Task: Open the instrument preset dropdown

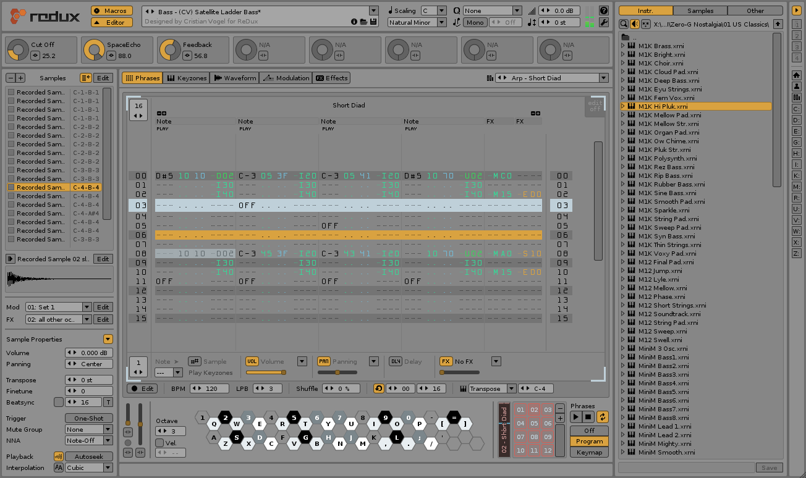Action: 373,10
